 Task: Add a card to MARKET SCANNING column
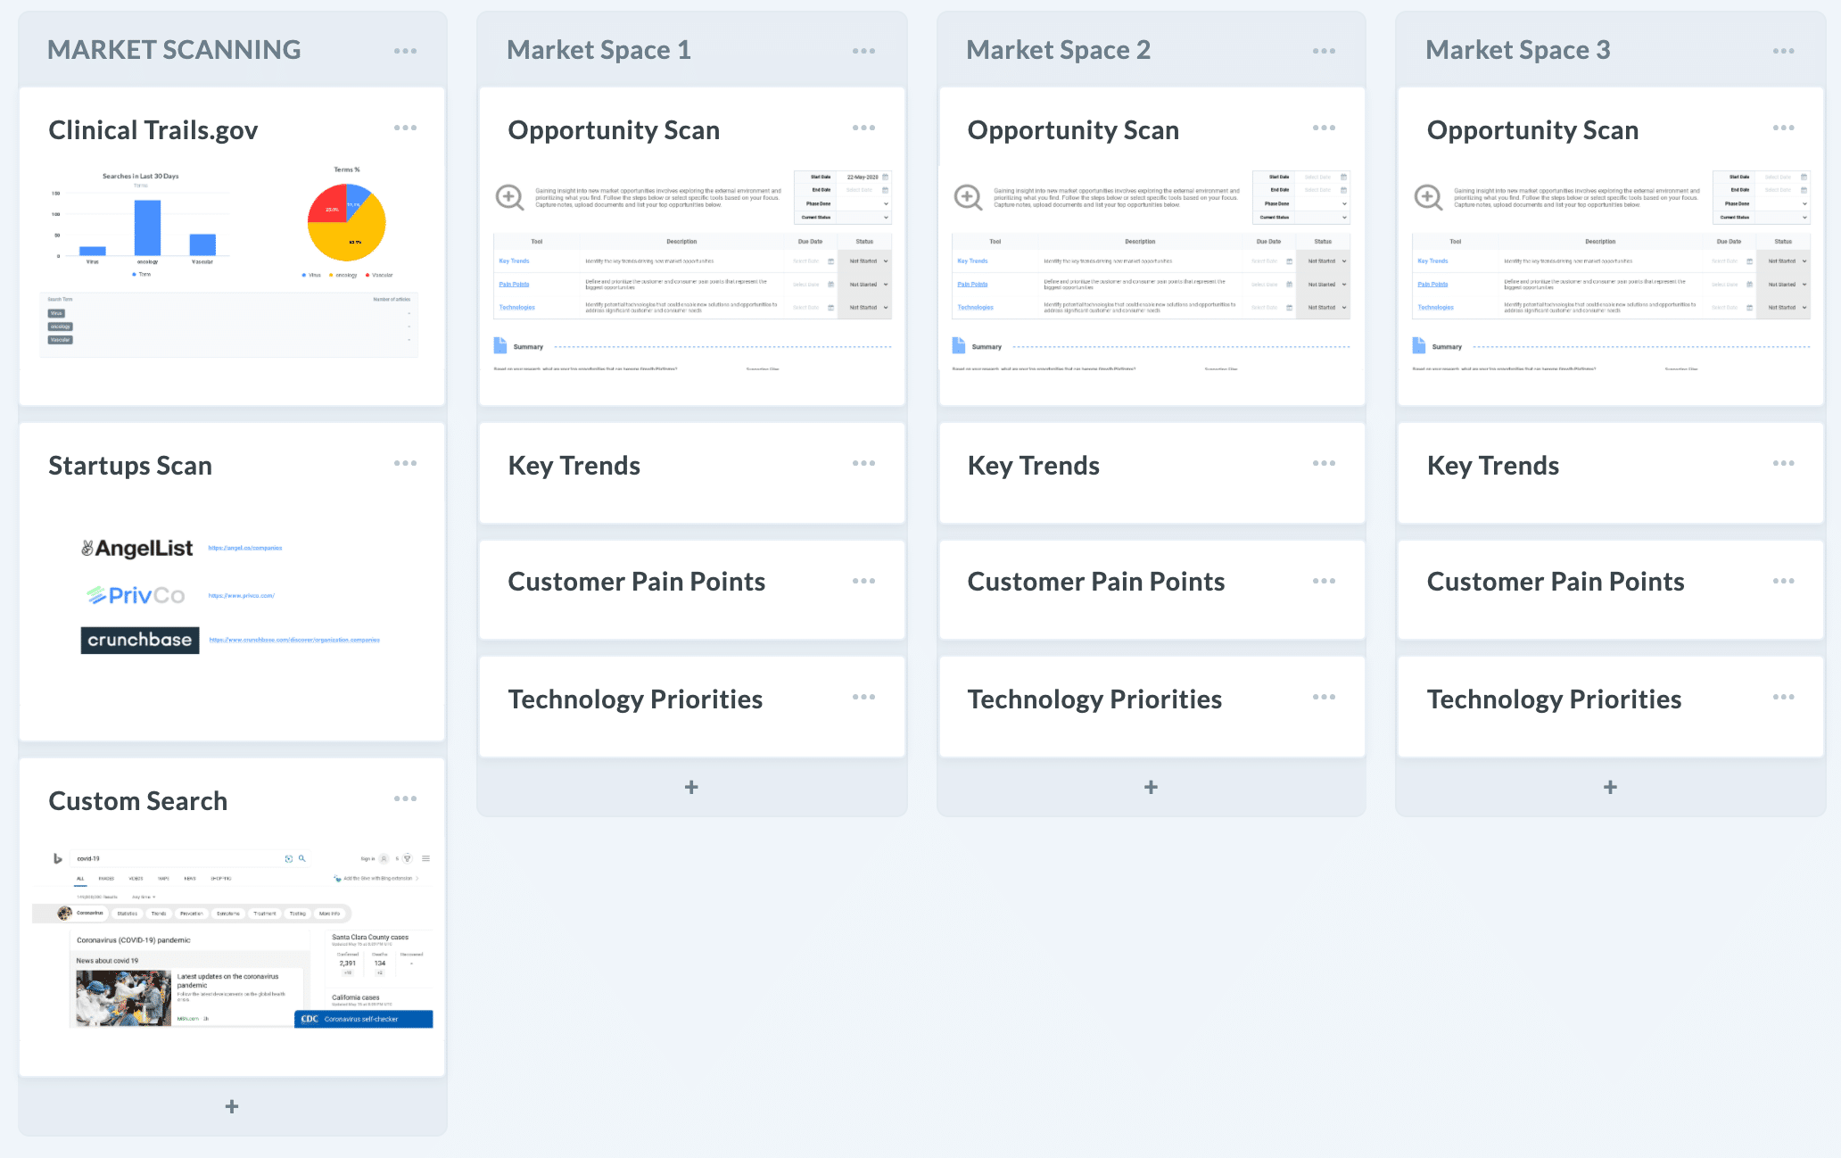[x=232, y=1106]
